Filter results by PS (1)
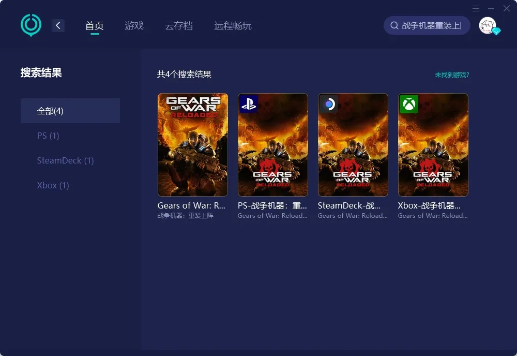This screenshot has height=356, width=517. point(48,136)
